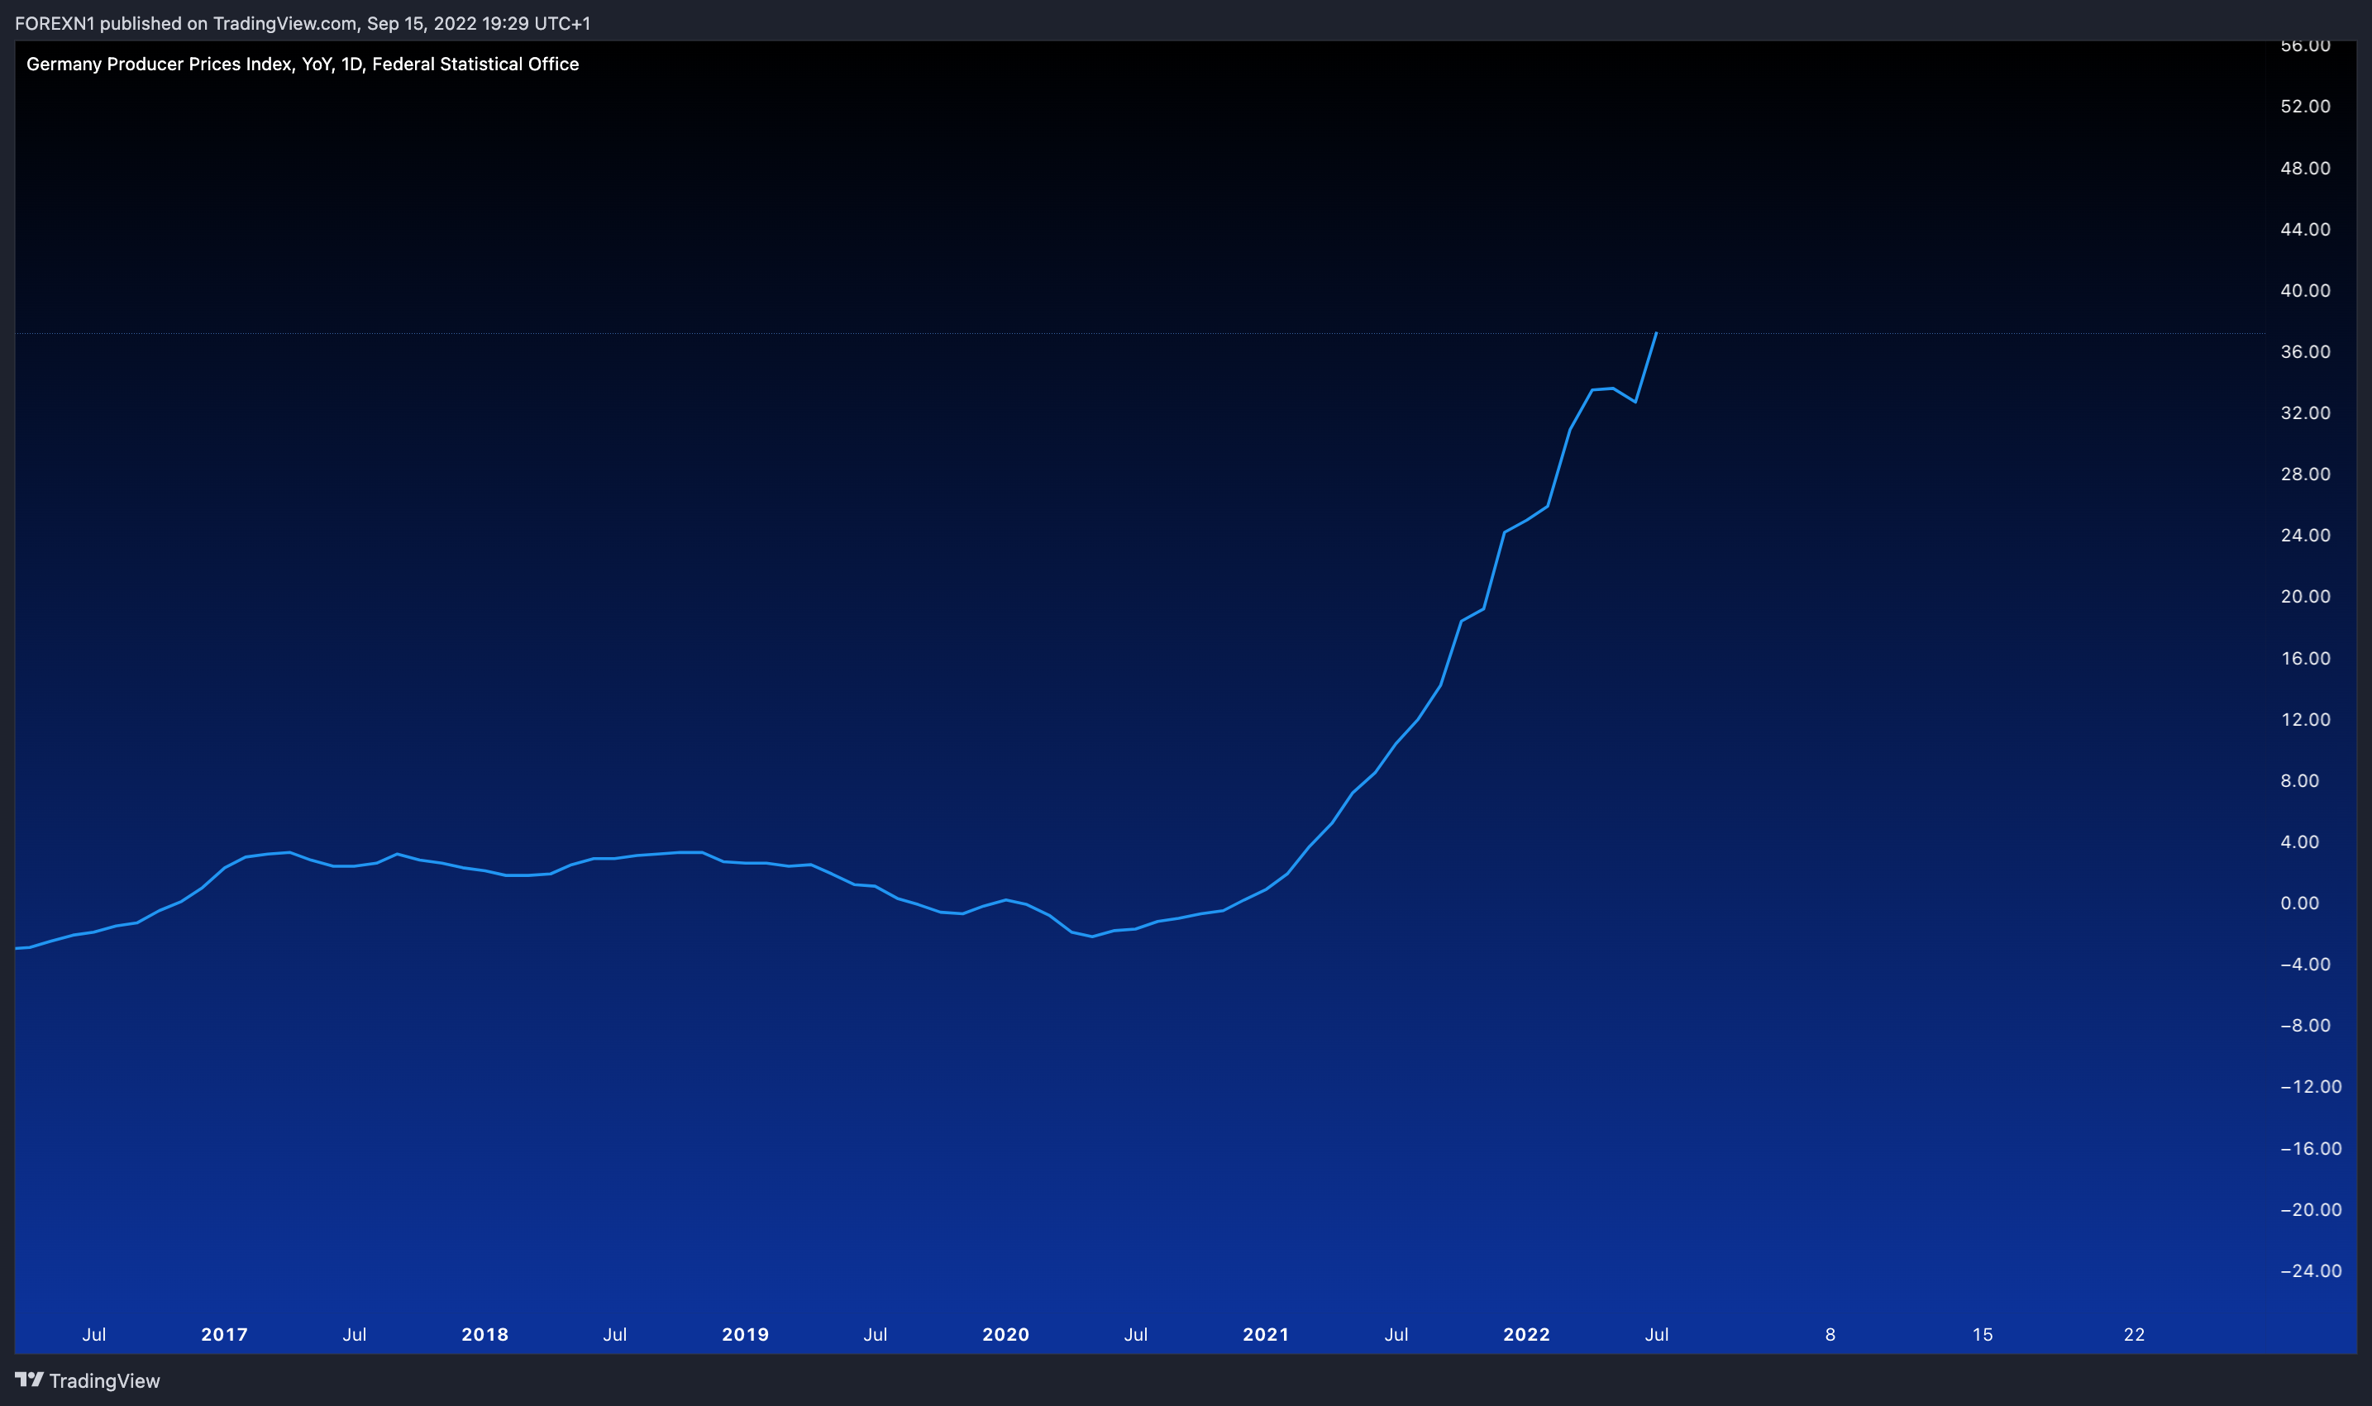
Task: Click the −12.00 price axis label
Action: 2310,1087
